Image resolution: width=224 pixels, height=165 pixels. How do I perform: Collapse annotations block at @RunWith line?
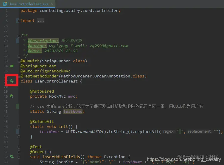click(x=19, y=61)
